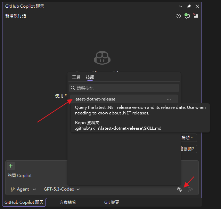
Task: Switch to the 工具 tab
Action: tap(76, 77)
